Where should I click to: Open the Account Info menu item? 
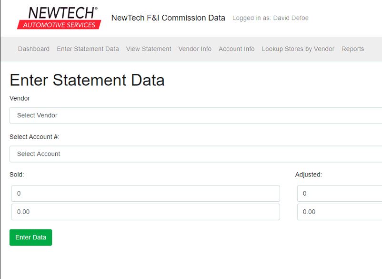(x=236, y=49)
